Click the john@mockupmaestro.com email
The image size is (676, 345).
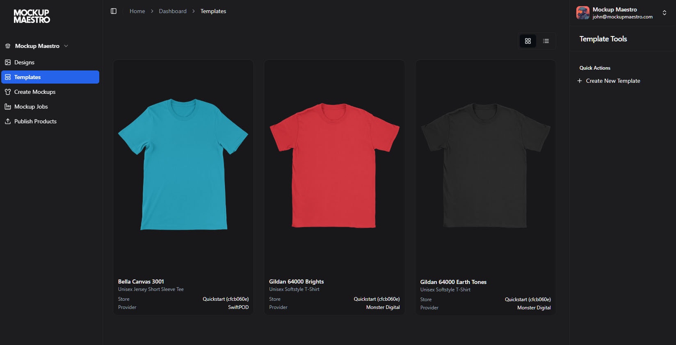tap(623, 17)
